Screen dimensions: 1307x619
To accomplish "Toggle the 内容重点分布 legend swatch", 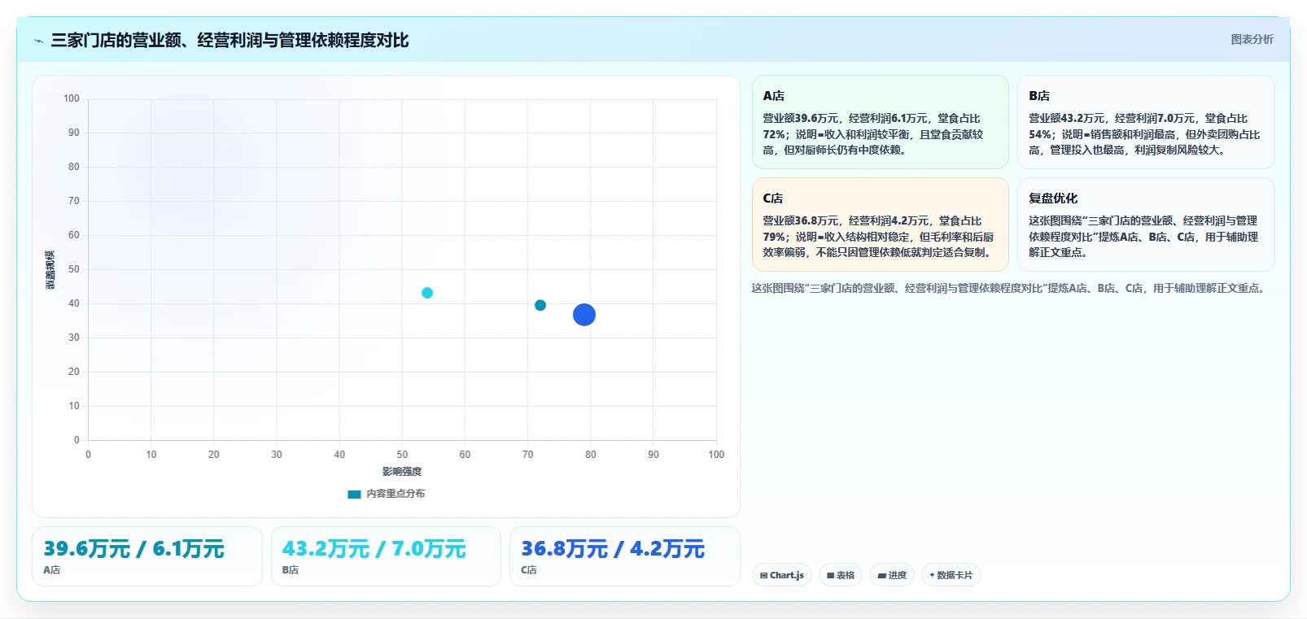I will click(x=354, y=494).
